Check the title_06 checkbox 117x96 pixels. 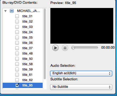pyautogui.click(x=17, y=43)
